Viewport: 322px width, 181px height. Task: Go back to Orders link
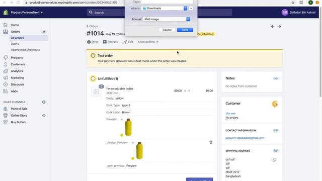tap(92, 26)
